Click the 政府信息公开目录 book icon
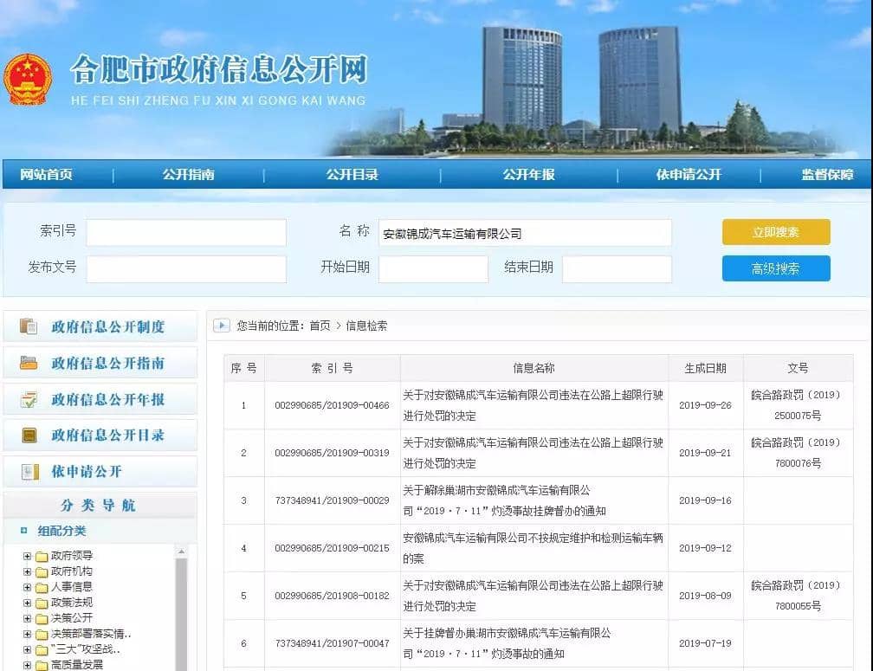The height and width of the screenshot is (671, 873). click(29, 436)
